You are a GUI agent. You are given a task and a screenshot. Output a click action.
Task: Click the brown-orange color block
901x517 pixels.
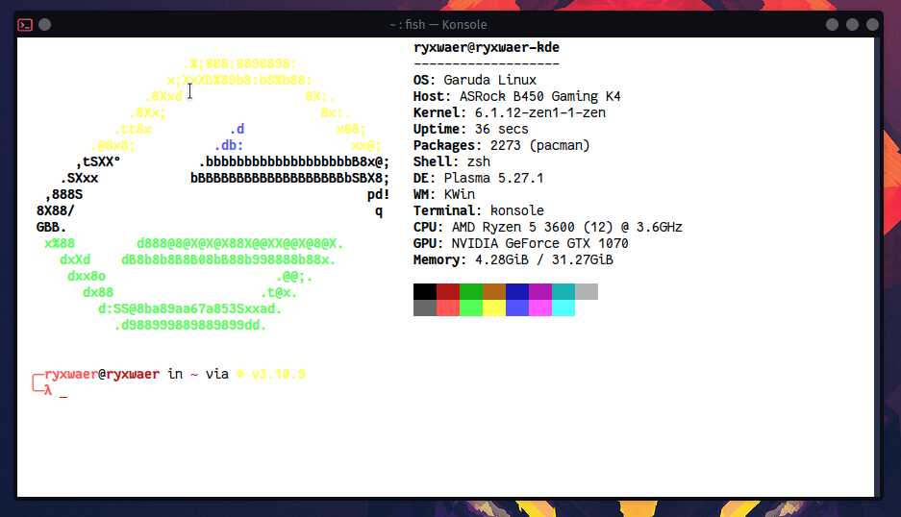tap(494, 291)
